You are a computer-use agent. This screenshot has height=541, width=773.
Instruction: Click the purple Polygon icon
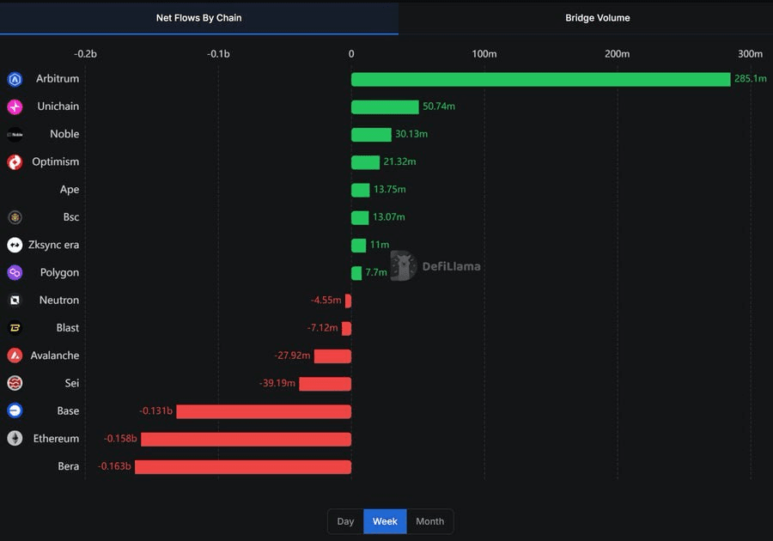click(15, 273)
